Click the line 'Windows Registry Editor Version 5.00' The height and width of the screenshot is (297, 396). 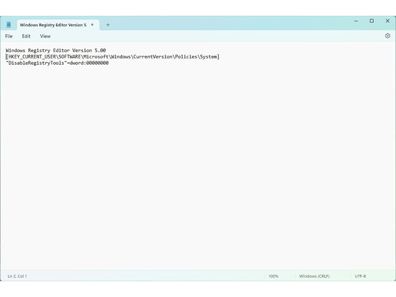[56, 50]
